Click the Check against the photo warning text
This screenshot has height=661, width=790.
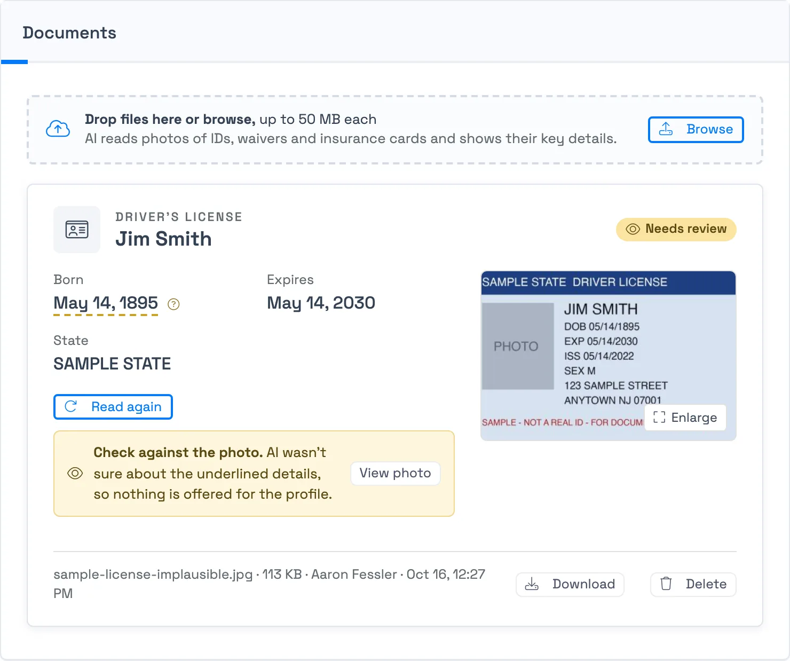pos(212,473)
